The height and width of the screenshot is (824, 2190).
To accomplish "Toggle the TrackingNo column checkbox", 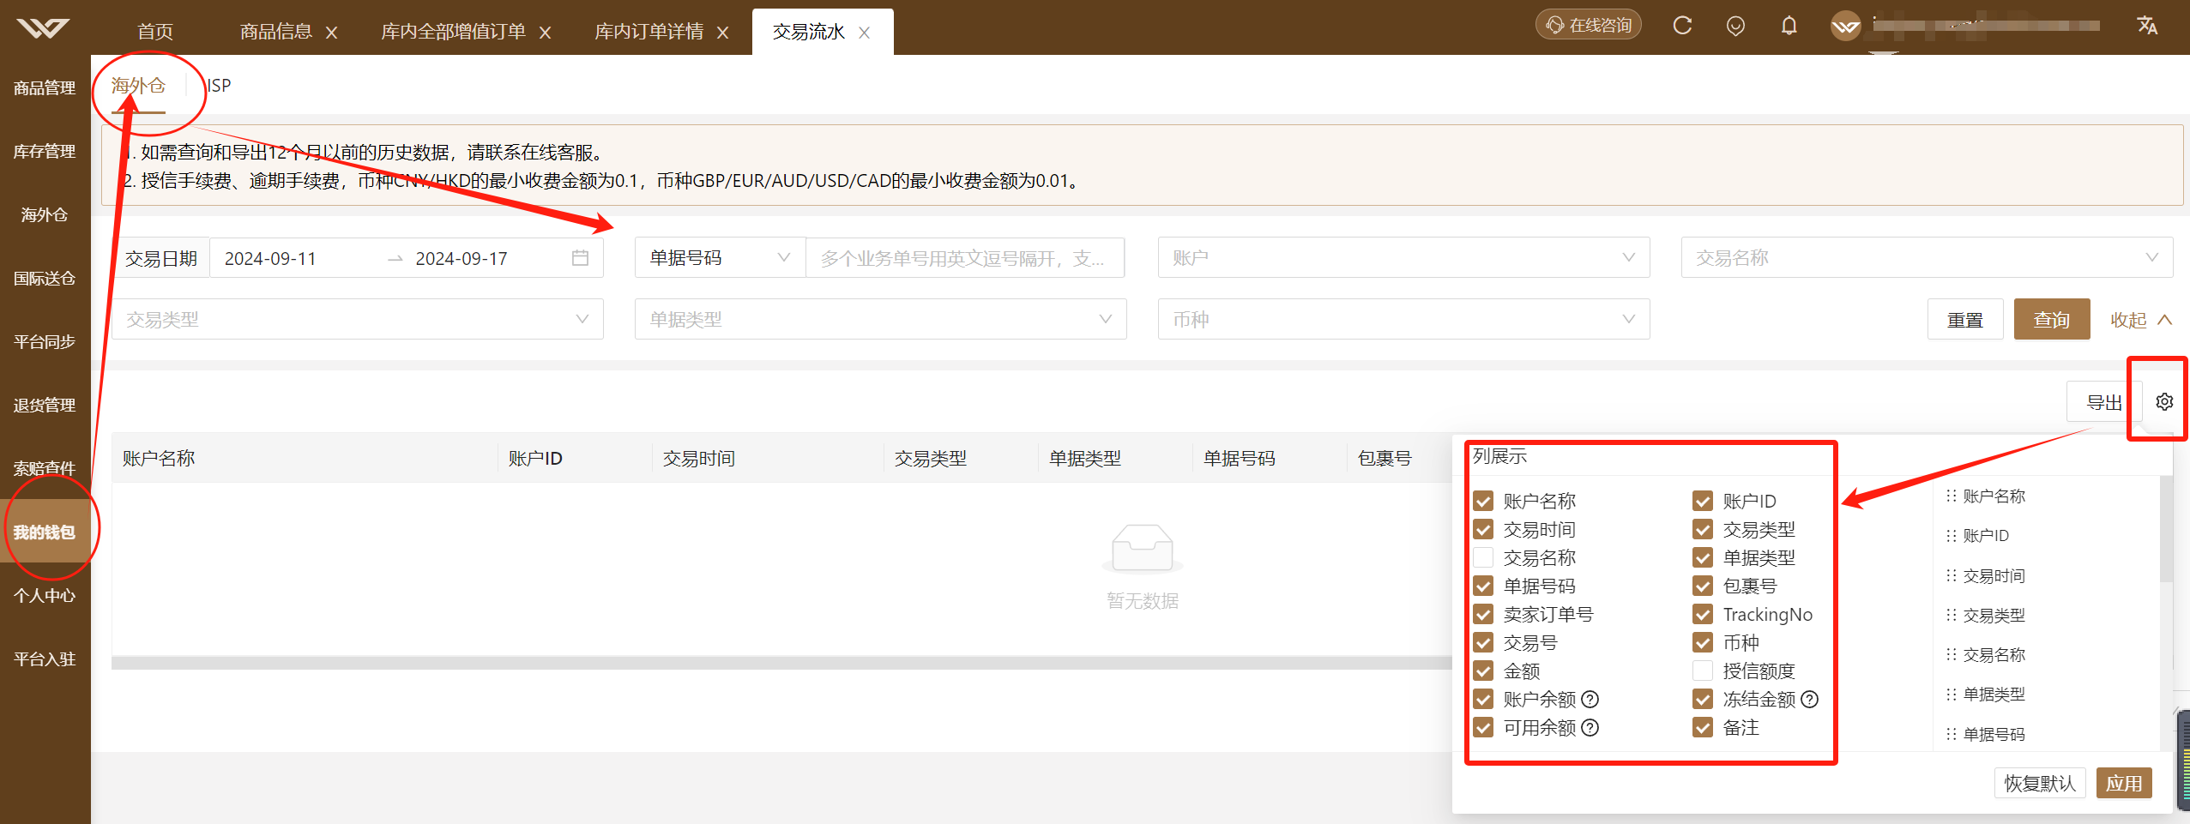I will (1703, 614).
